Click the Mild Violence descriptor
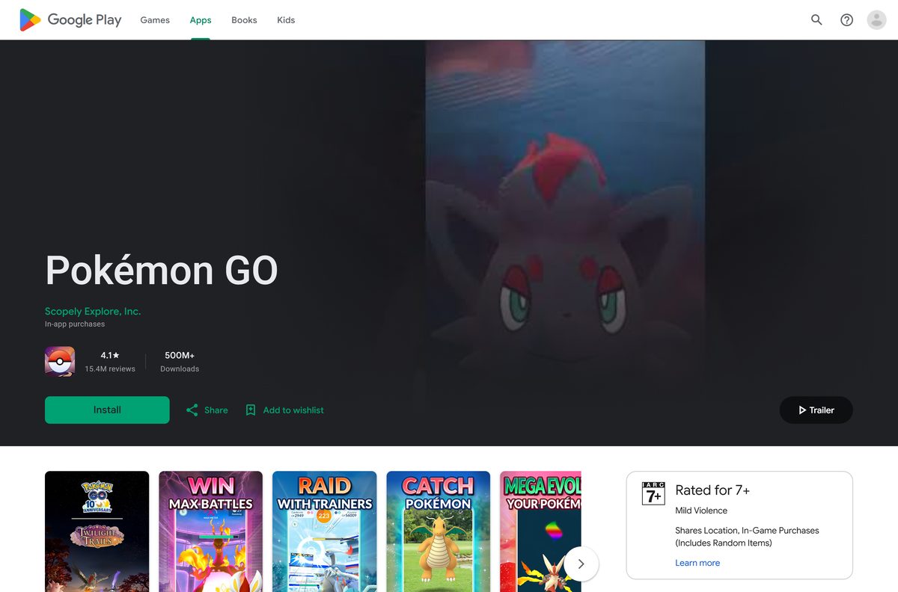 (701, 511)
